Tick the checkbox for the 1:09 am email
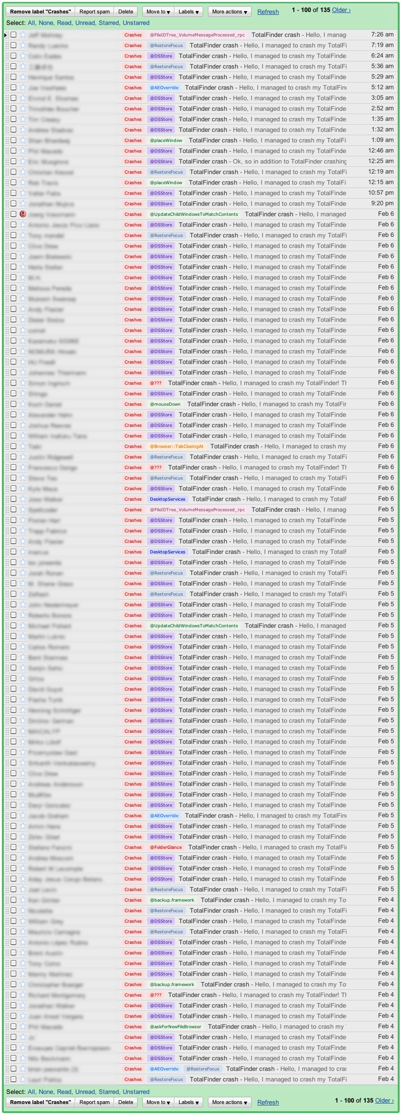 (x=13, y=140)
